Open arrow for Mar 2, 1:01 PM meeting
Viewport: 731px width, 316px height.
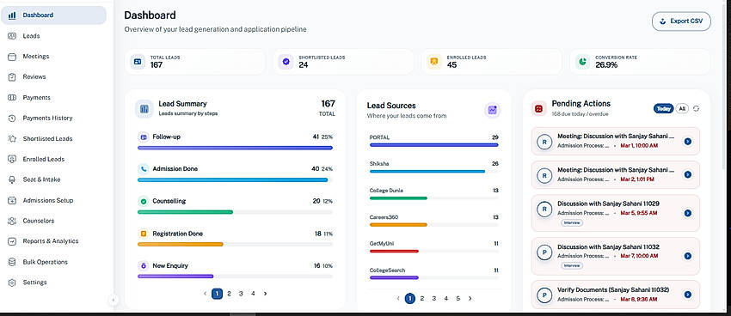[x=688, y=174]
